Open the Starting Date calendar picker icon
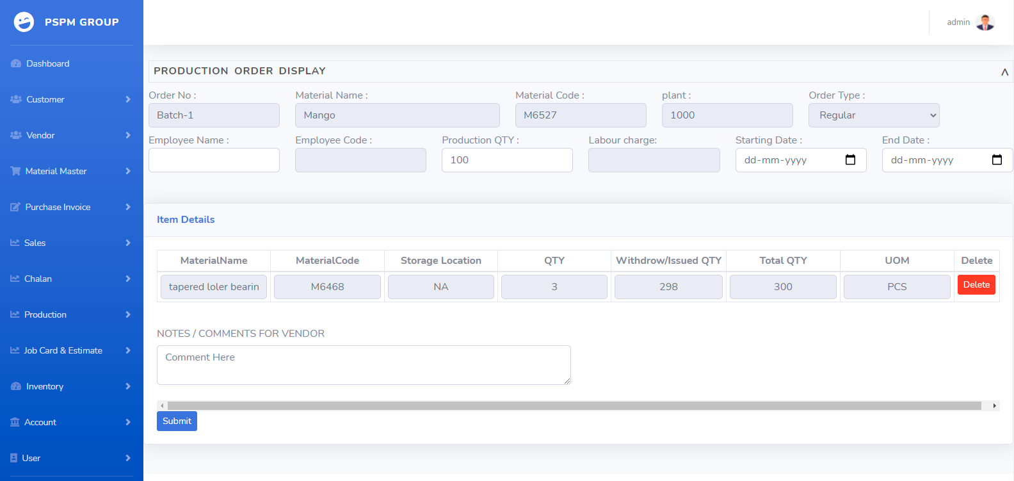 [x=850, y=160]
